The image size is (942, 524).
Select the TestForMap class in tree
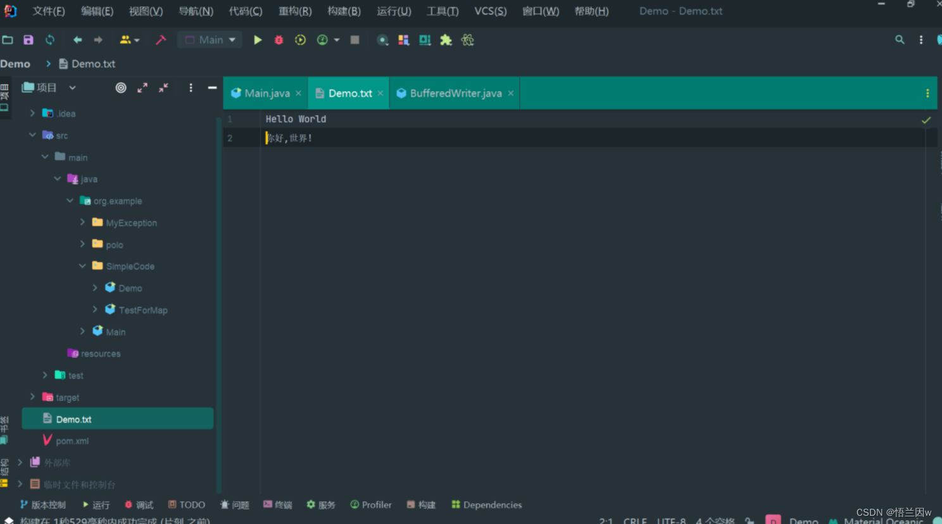(x=143, y=310)
